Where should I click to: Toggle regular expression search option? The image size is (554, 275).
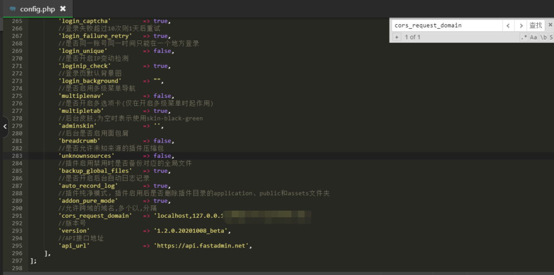click(523, 37)
